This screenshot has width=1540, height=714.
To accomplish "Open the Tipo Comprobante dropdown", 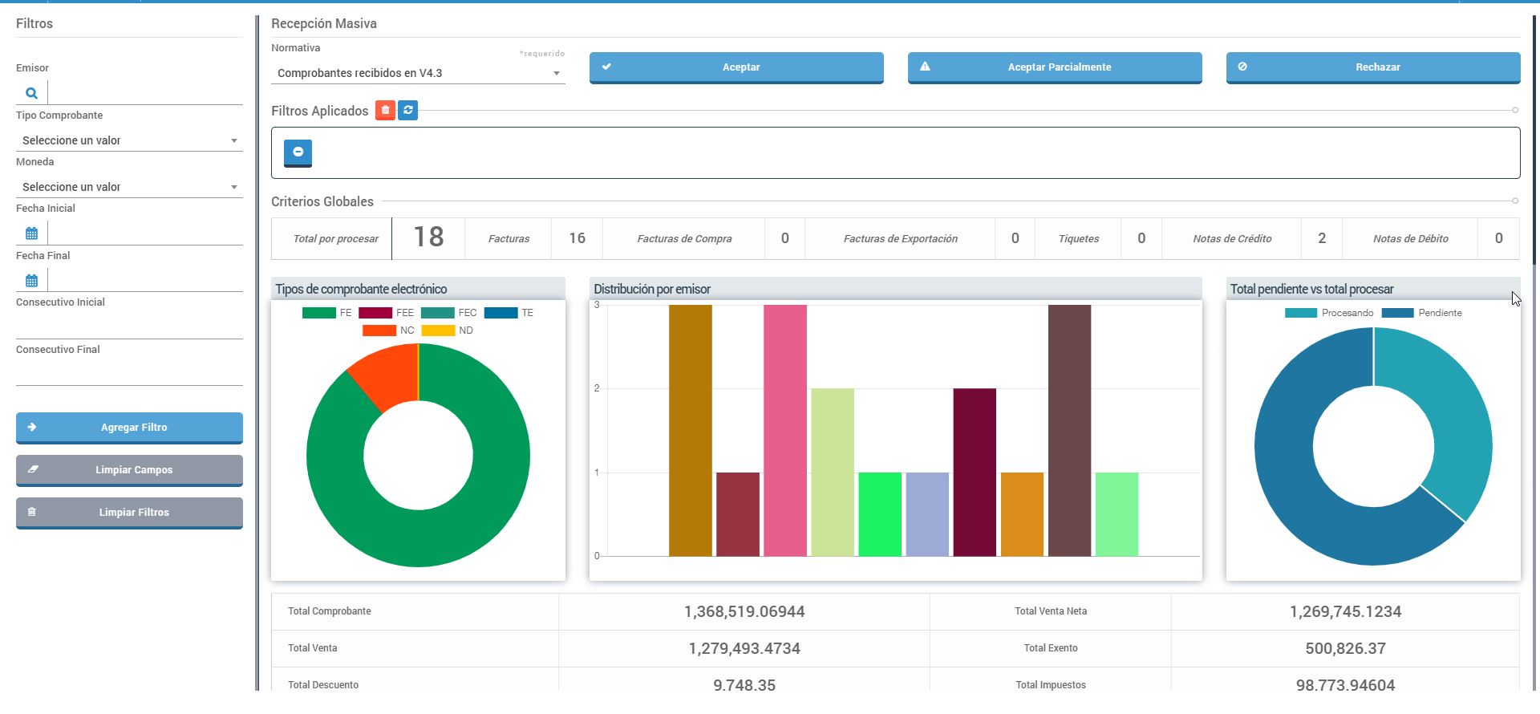I will (128, 140).
